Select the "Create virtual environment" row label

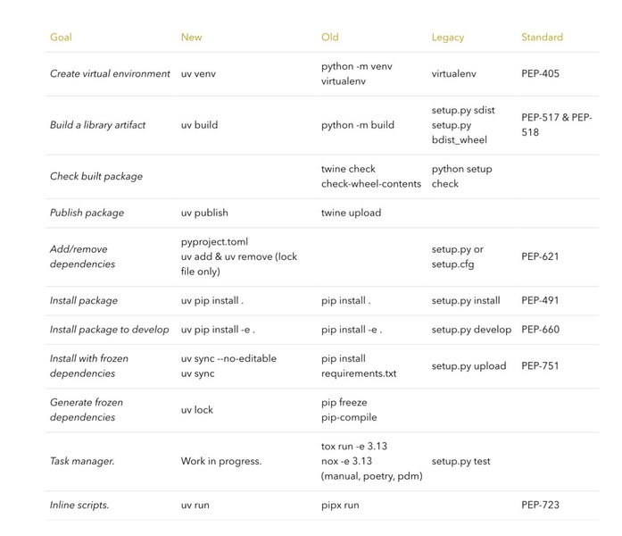tap(110, 74)
